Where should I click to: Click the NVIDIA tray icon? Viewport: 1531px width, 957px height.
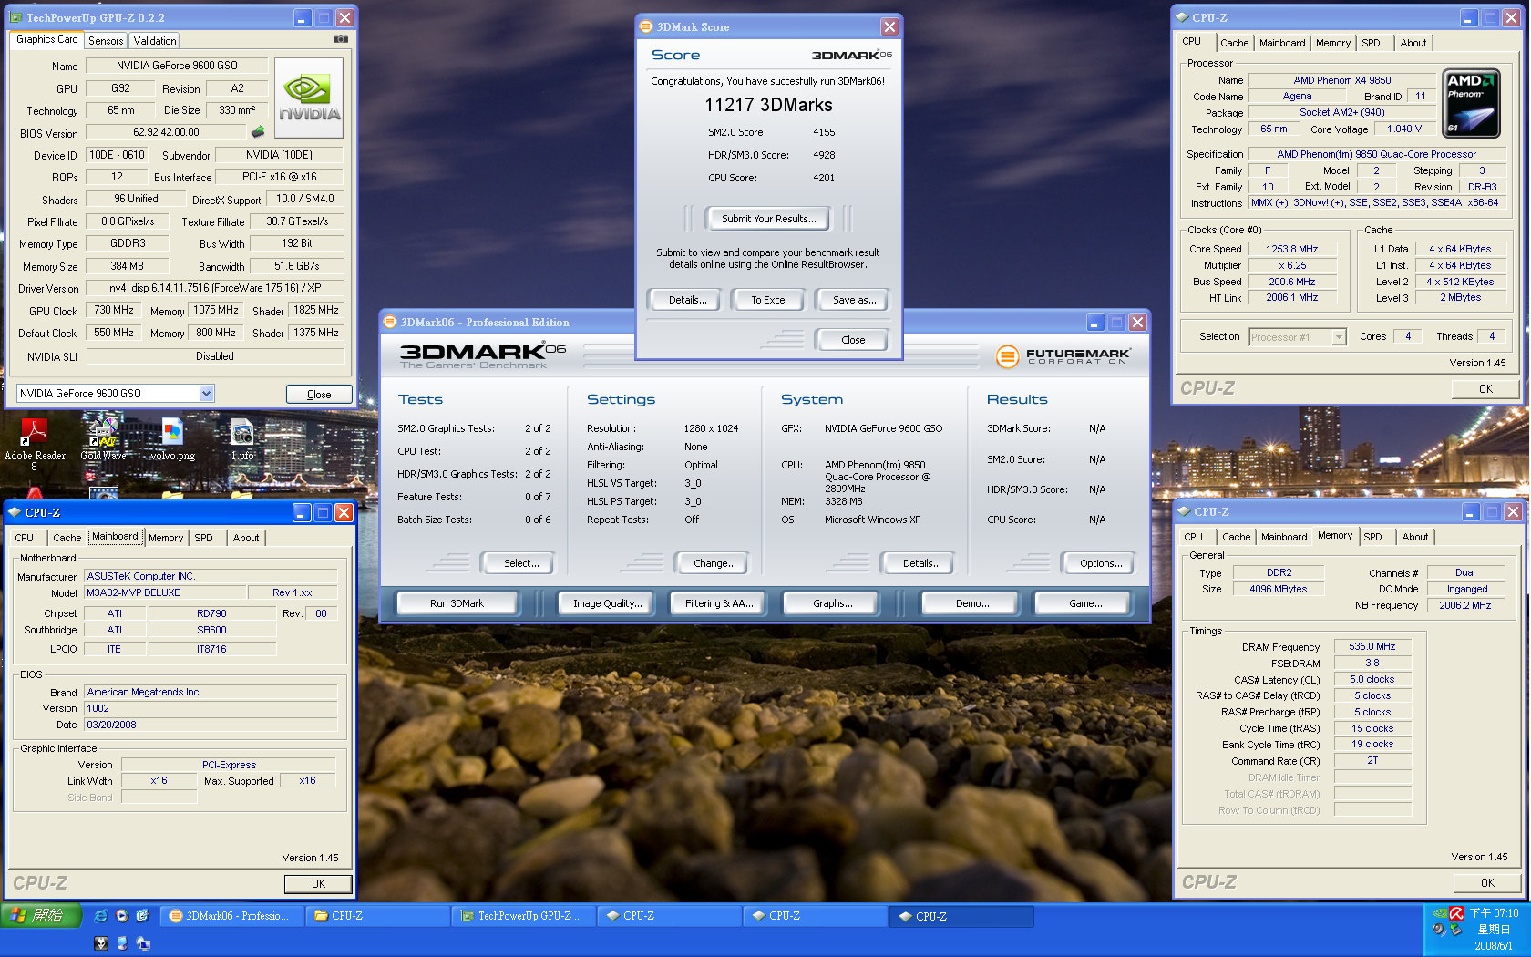(1440, 913)
